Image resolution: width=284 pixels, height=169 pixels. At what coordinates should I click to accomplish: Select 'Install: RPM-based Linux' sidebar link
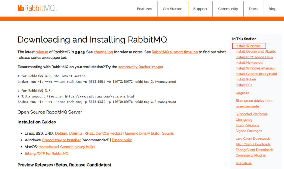point(254,57)
